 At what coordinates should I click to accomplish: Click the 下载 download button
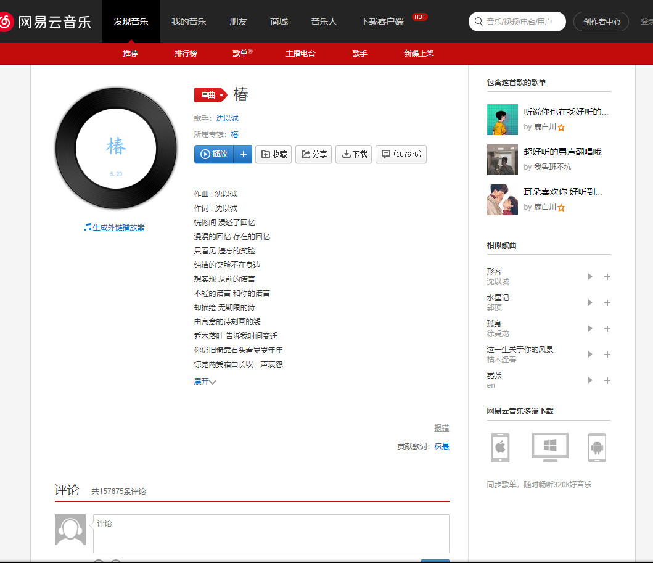[353, 154]
